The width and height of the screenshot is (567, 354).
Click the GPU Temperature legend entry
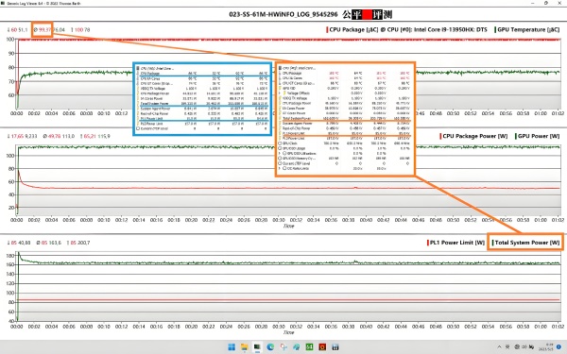coord(527,29)
